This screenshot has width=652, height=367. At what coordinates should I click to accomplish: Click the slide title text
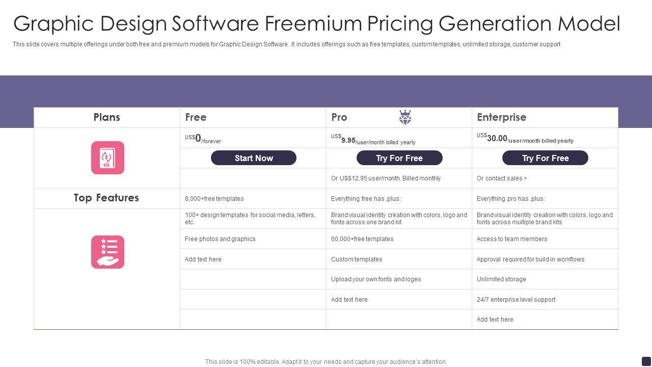[316, 23]
